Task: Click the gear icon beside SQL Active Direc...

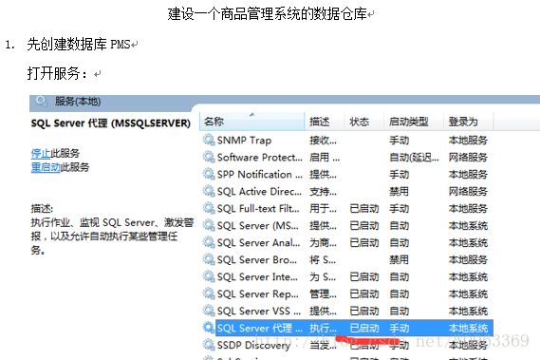Action: (x=209, y=191)
